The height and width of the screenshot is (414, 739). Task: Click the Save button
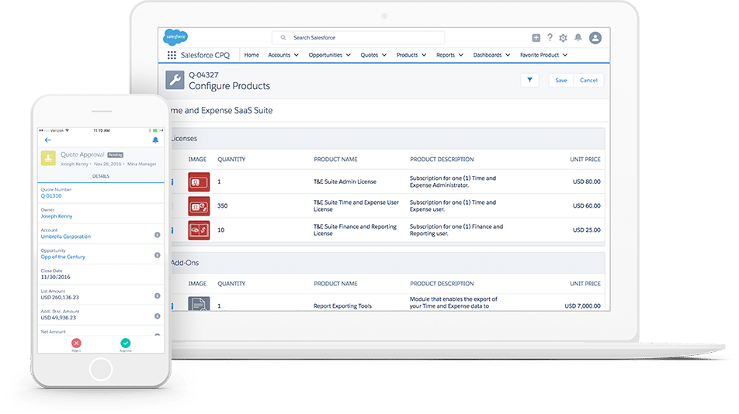560,81
